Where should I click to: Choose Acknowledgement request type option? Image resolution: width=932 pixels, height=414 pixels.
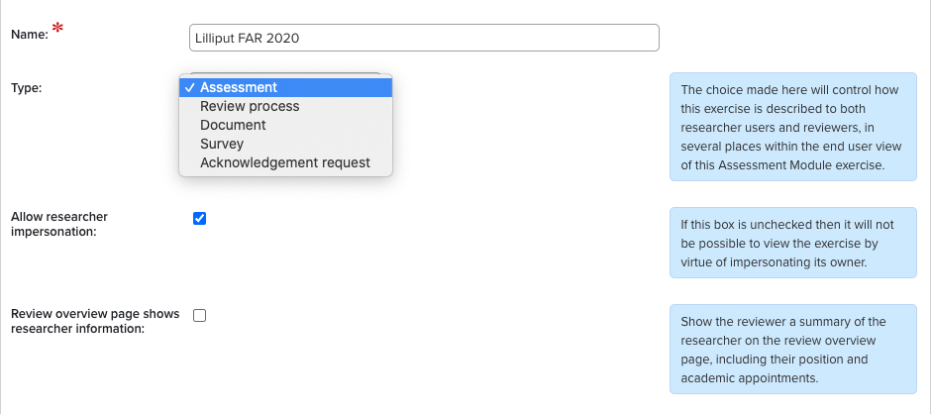tap(285, 162)
